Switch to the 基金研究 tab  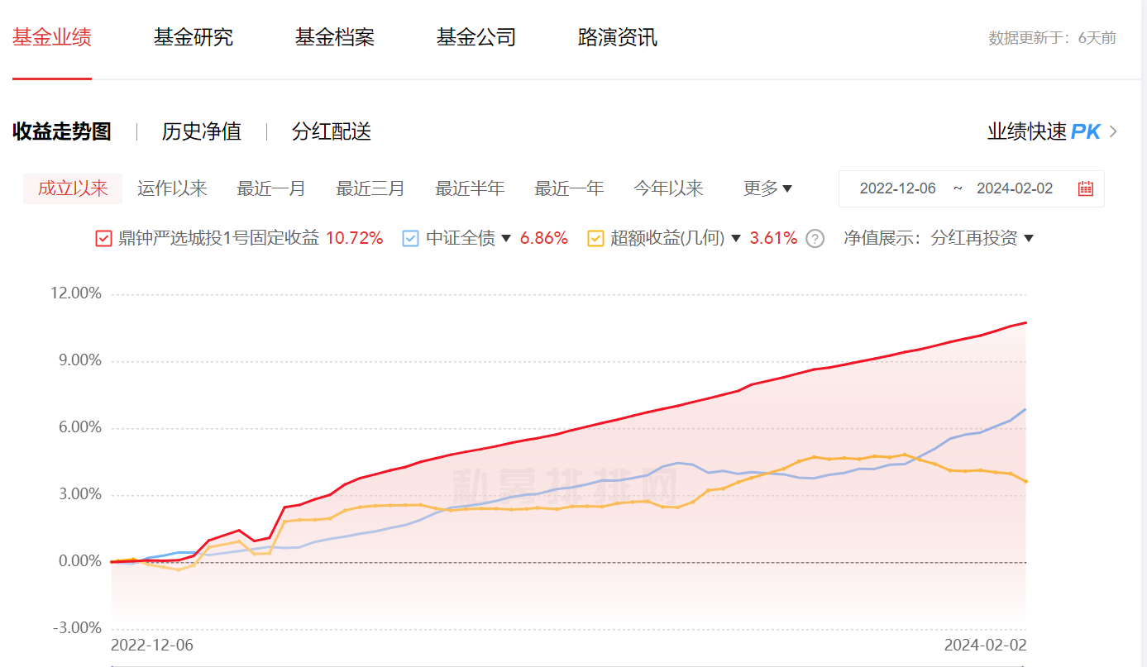click(x=194, y=37)
